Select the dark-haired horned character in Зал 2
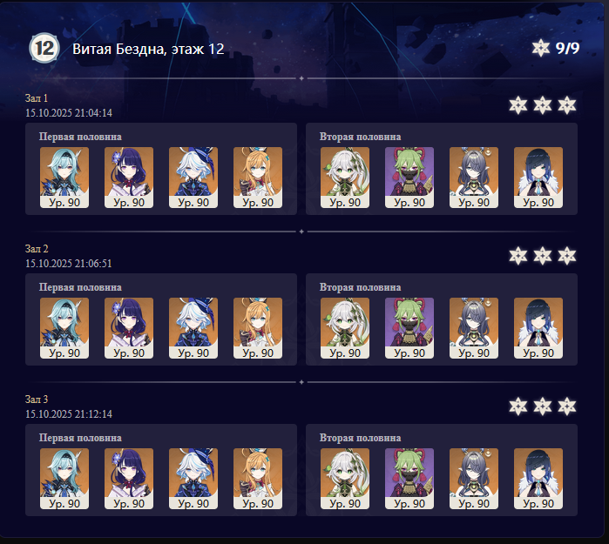 pos(474,328)
